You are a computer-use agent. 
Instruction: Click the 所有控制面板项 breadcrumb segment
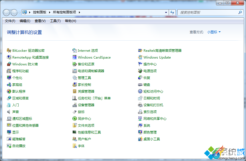[65, 12]
